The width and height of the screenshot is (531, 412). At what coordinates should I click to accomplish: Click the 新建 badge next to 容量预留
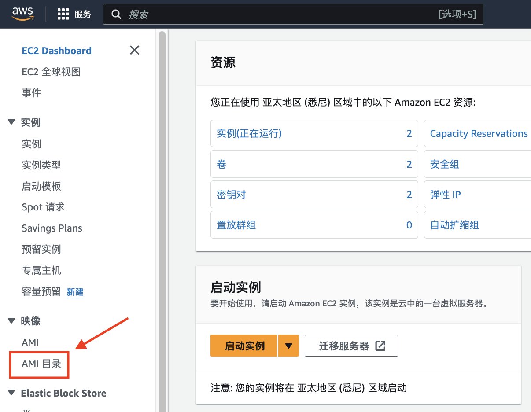[75, 292]
